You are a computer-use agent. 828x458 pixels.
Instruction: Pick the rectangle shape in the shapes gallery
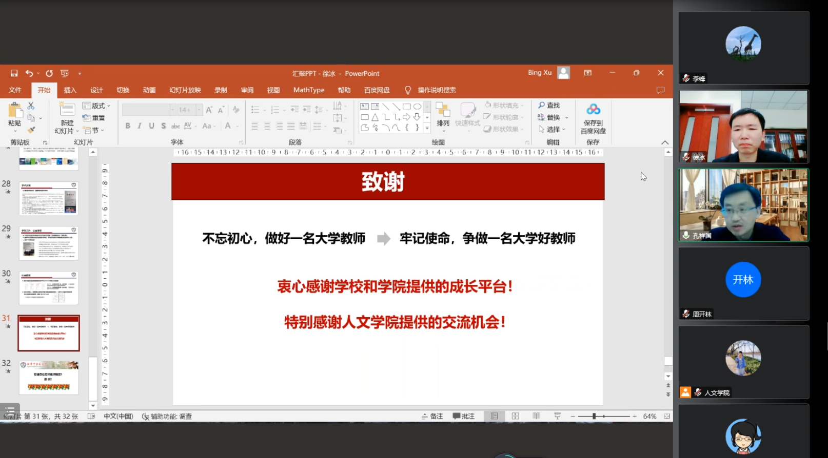pos(406,107)
